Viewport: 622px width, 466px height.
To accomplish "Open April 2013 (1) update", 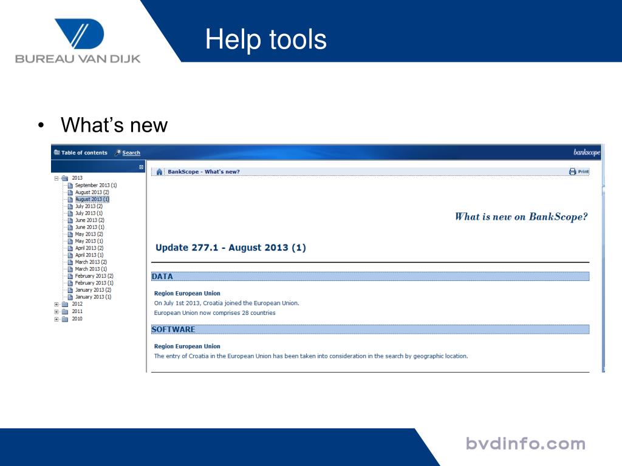I will coord(89,255).
